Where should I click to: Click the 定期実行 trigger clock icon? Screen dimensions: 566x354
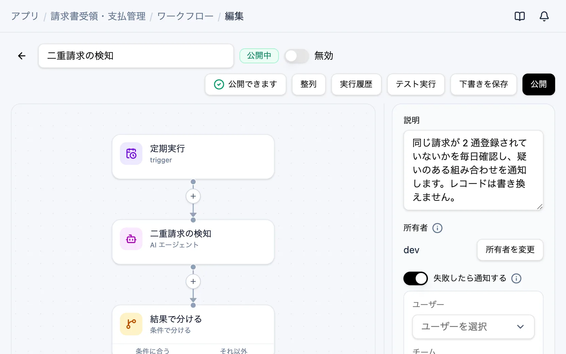[131, 154]
